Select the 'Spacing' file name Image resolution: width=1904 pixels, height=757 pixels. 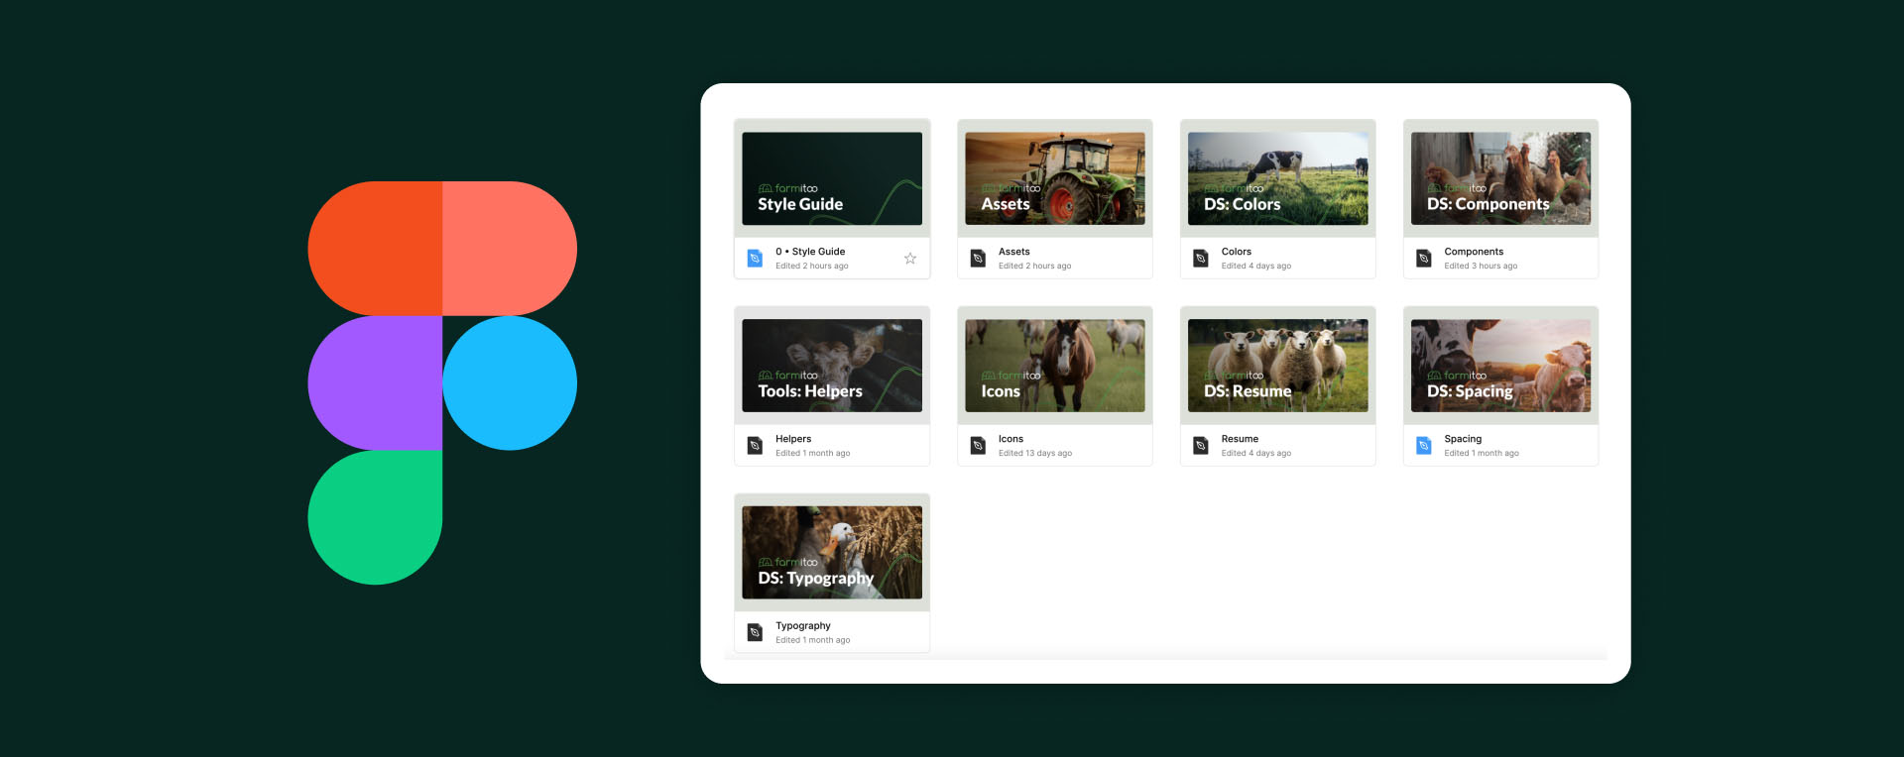pos(1463,439)
